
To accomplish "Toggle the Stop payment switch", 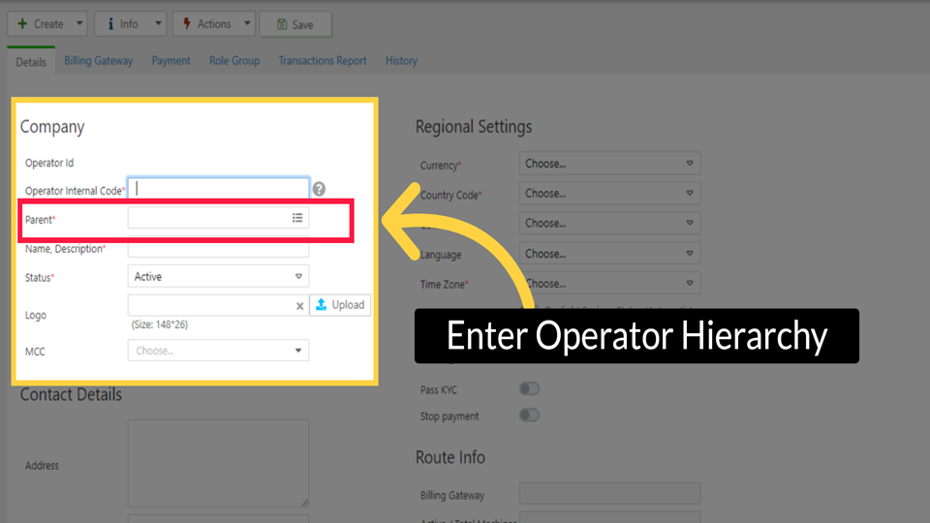I will (x=529, y=415).
